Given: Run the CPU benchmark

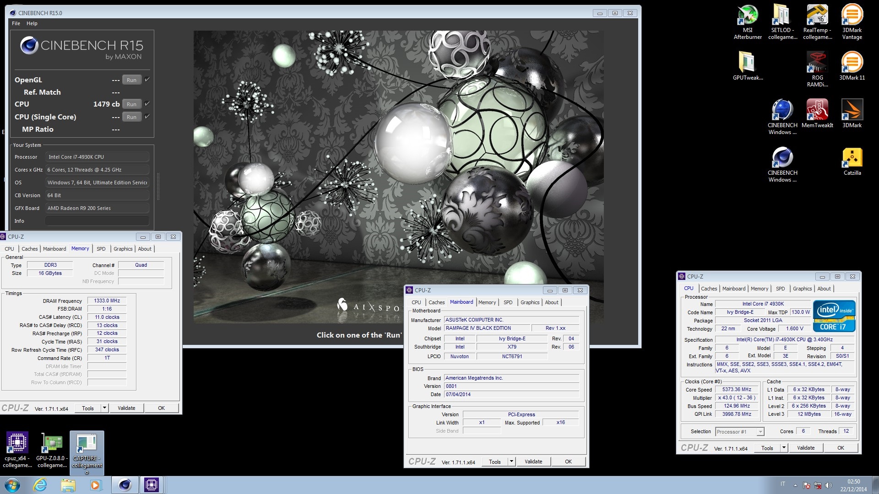Looking at the screenshot, I should (131, 104).
